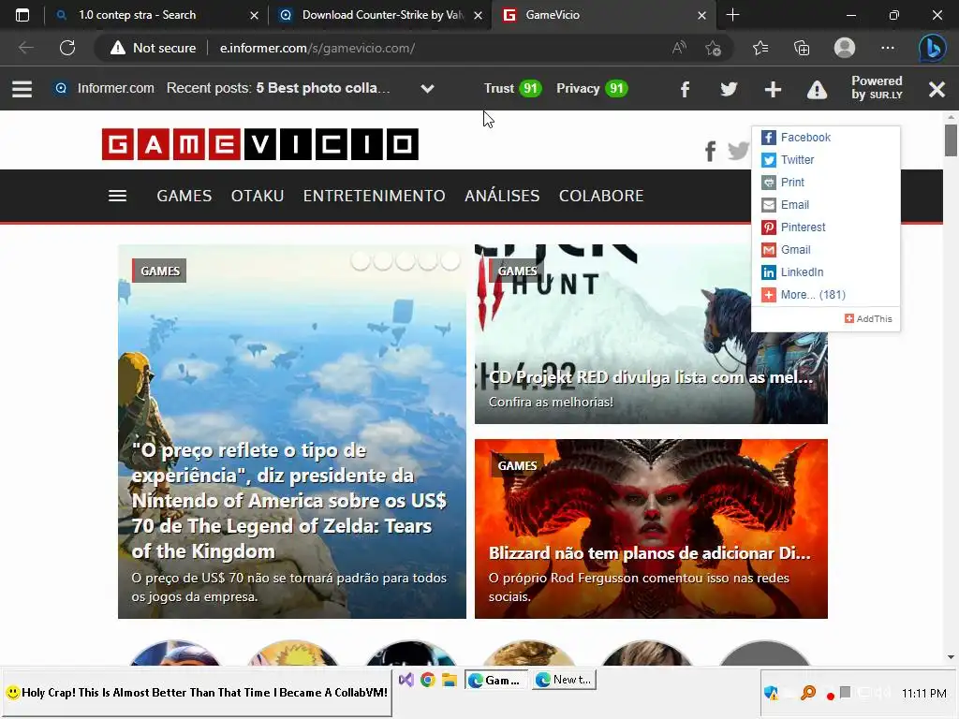Click the Informer.com logo link
The width and height of the screenshot is (959, 719).
click(104, 88)
